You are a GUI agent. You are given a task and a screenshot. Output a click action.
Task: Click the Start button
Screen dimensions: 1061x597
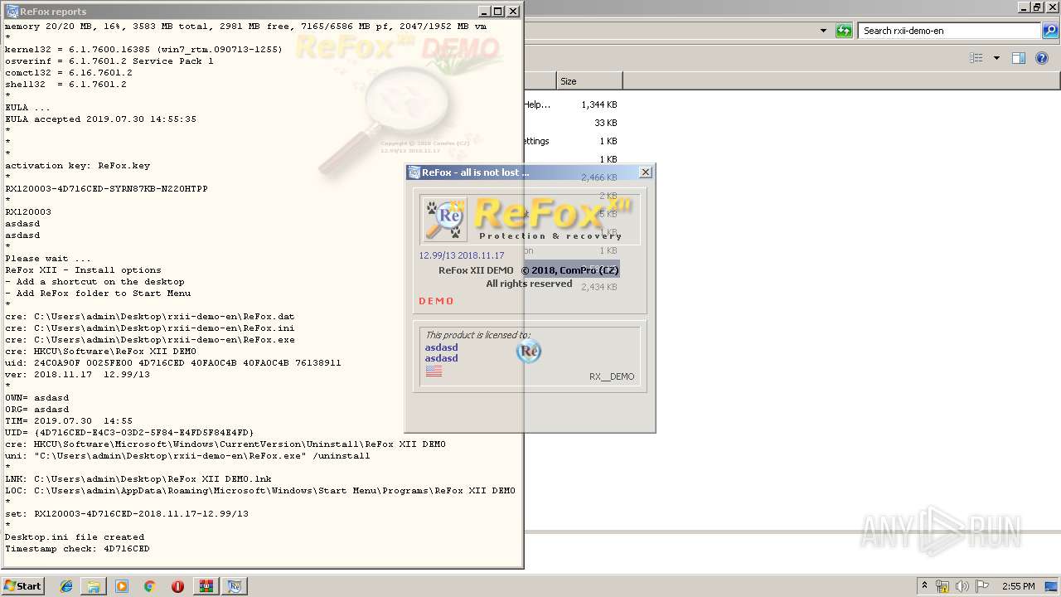coord(22,586)
